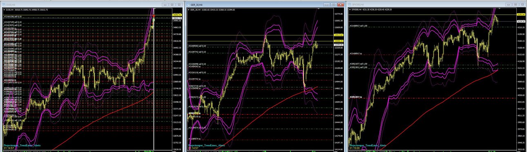Select order #21441206 sell 0.10 on DJ30
This screenshot has width=527, height=152.
(x=13, y=17)
